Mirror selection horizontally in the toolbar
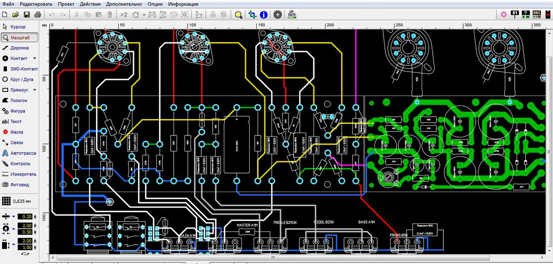The width and height of the screenshot is (553, 264). [x=152, y=15]
